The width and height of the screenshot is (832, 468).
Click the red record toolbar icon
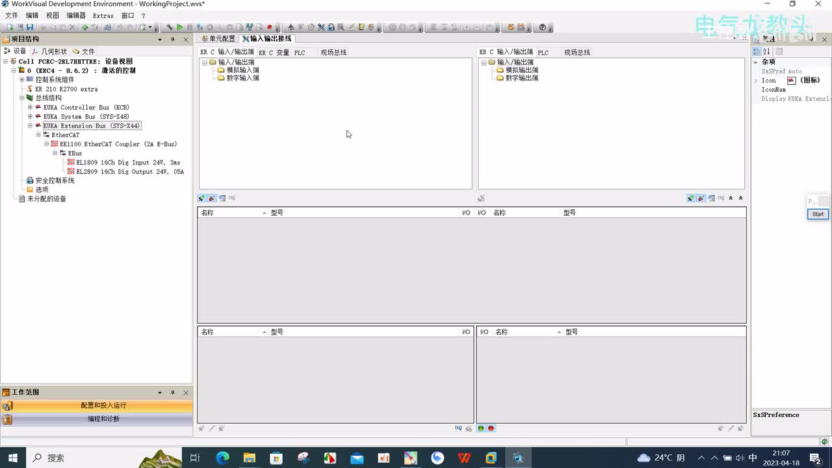pos(269,27)
